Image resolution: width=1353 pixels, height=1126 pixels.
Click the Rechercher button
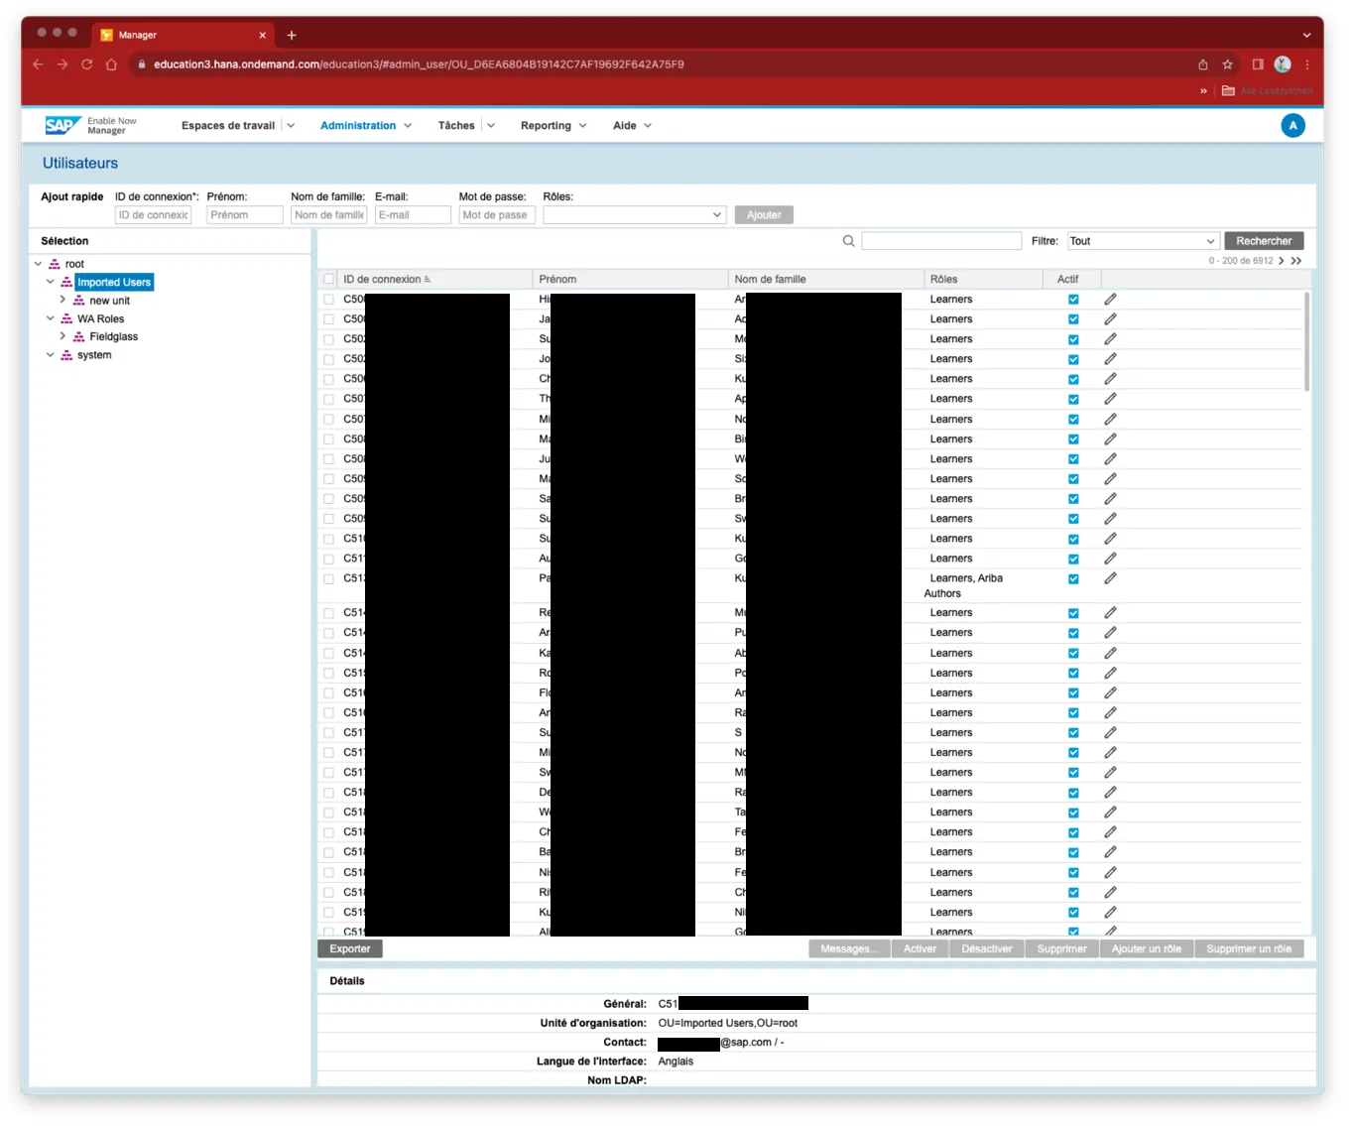tap(1263, 241)
